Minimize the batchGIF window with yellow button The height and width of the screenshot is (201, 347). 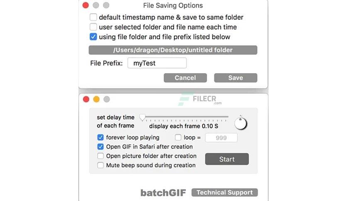point(96,99)
